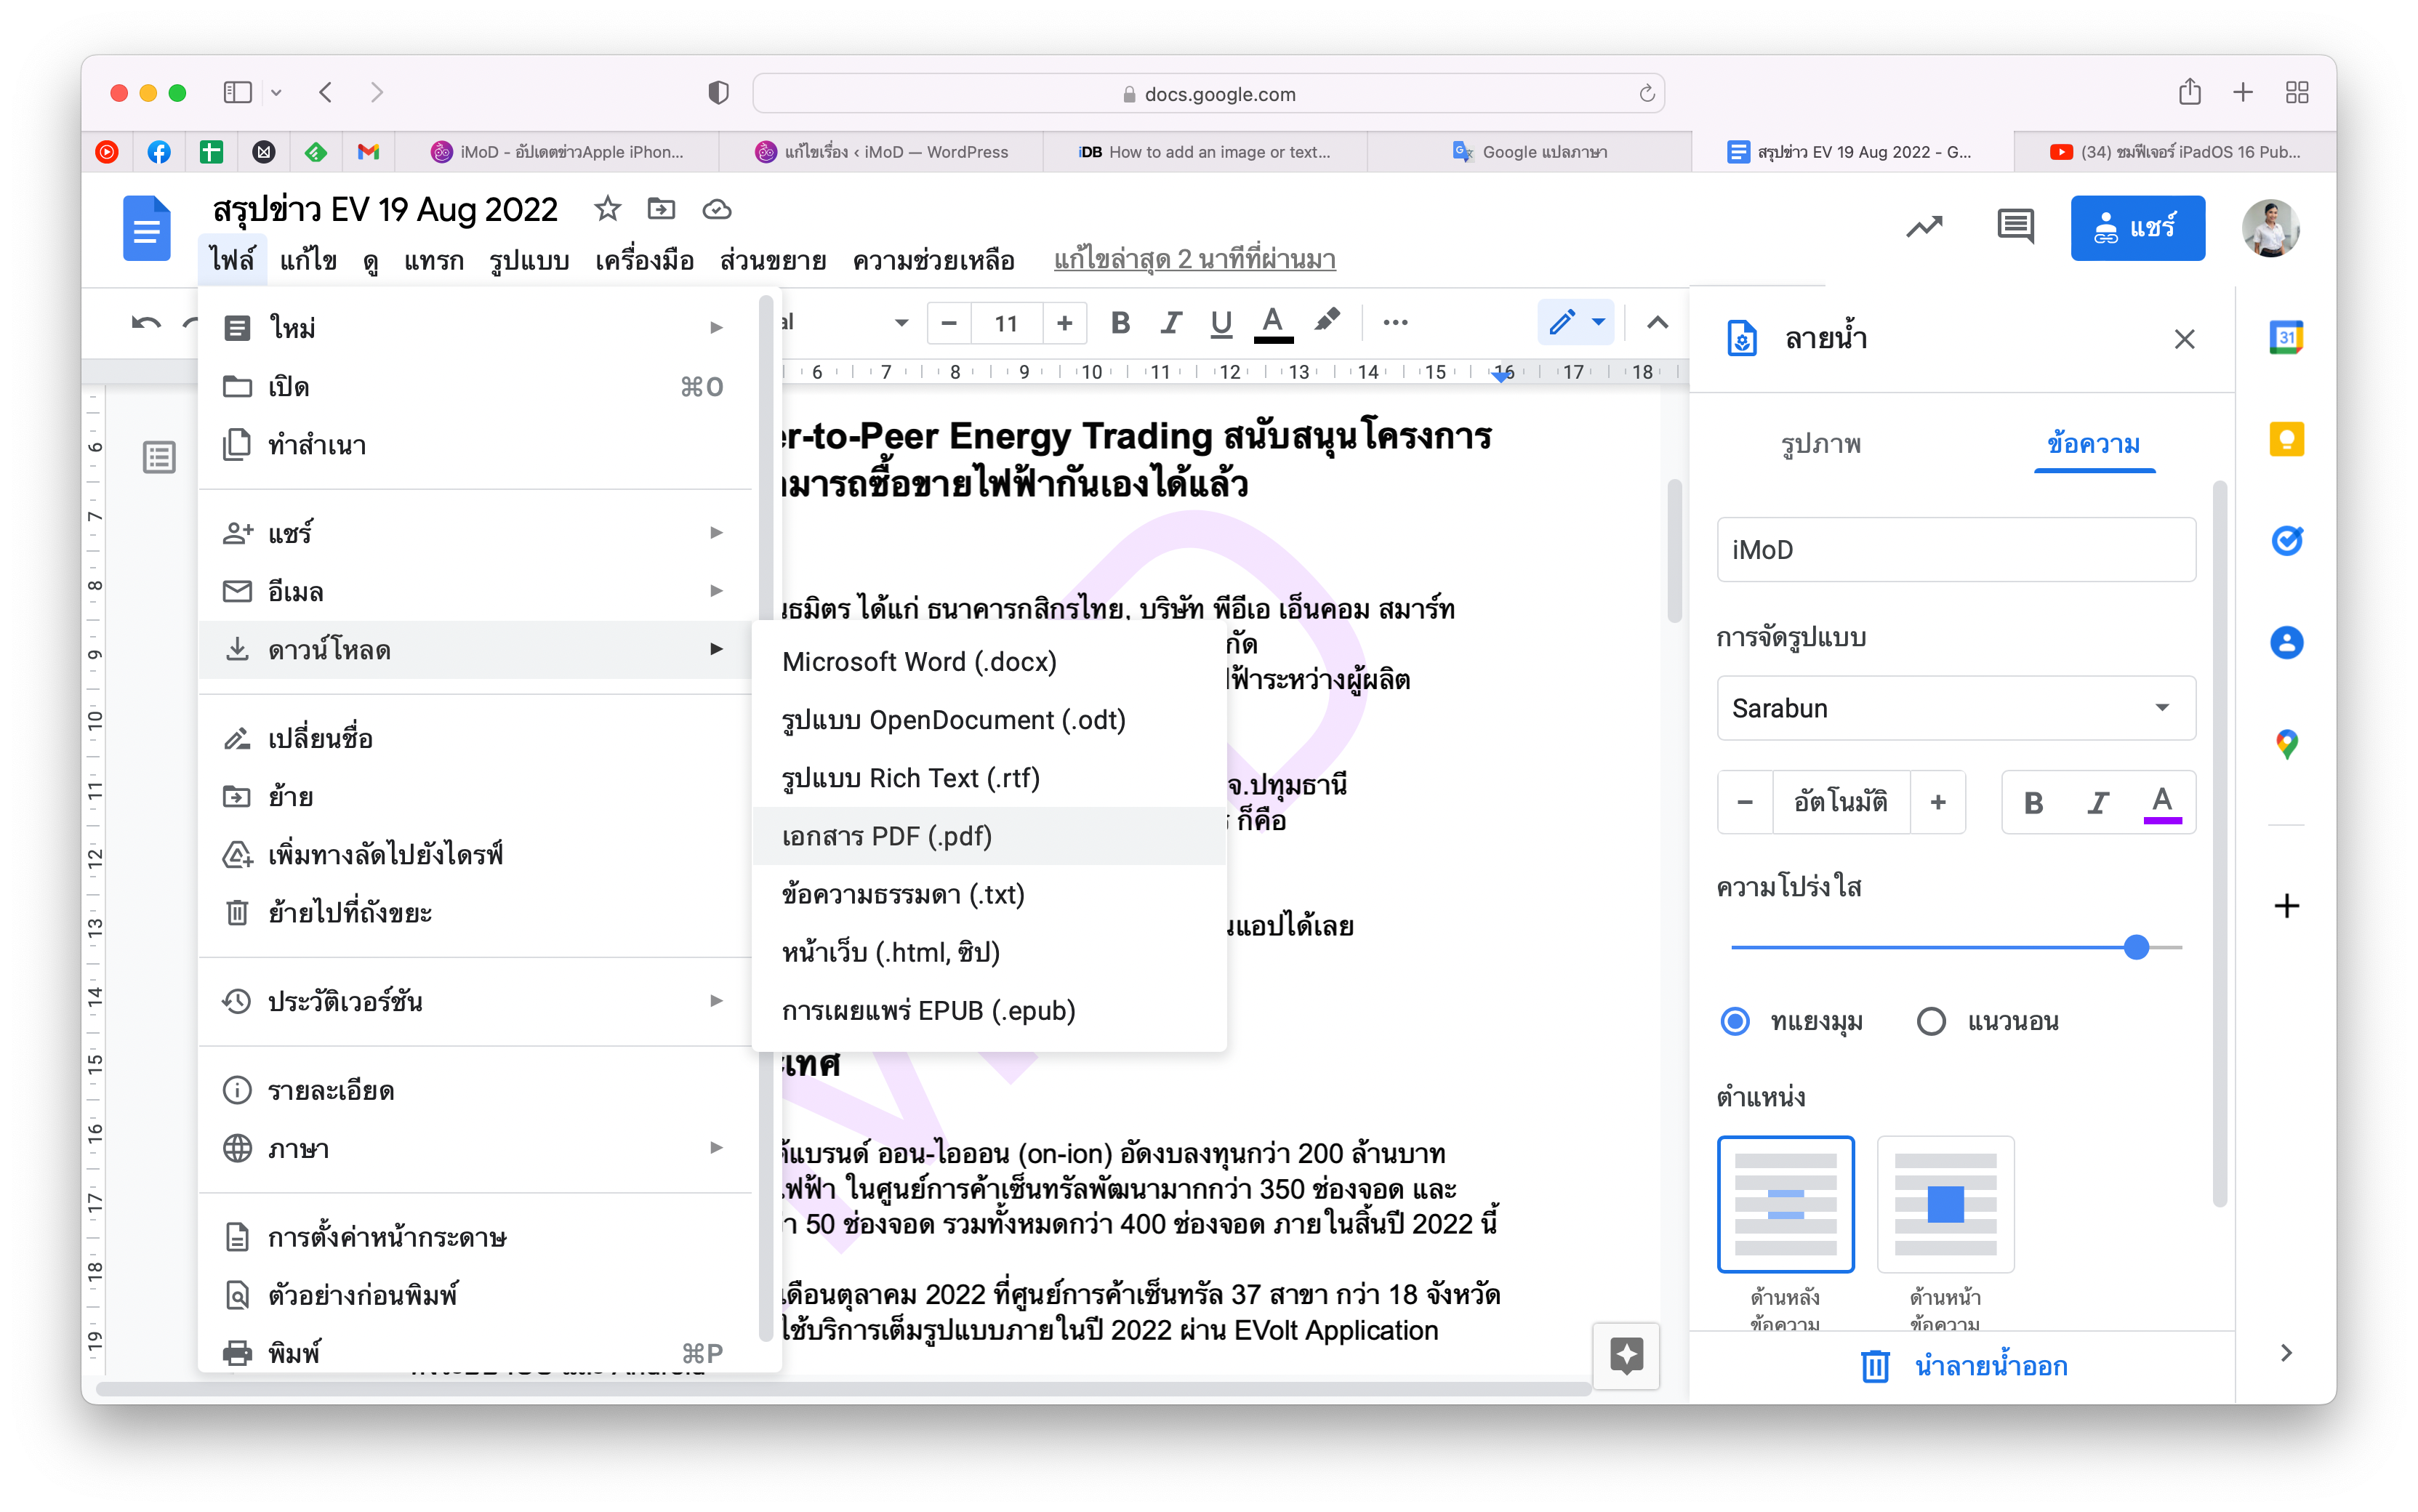2418x1512 pixels.
Task: Open Google Calendar side panel icon
Action: pos(2286,338)
